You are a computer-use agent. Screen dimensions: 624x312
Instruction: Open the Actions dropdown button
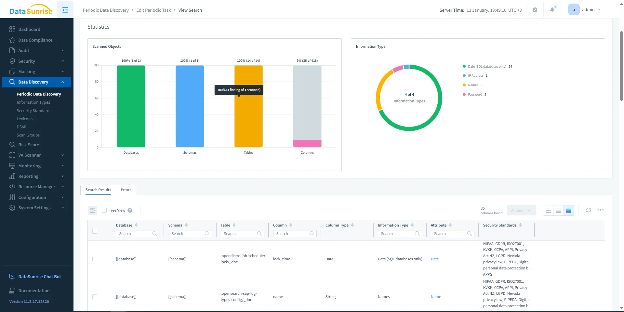click(x=521, y=211)
